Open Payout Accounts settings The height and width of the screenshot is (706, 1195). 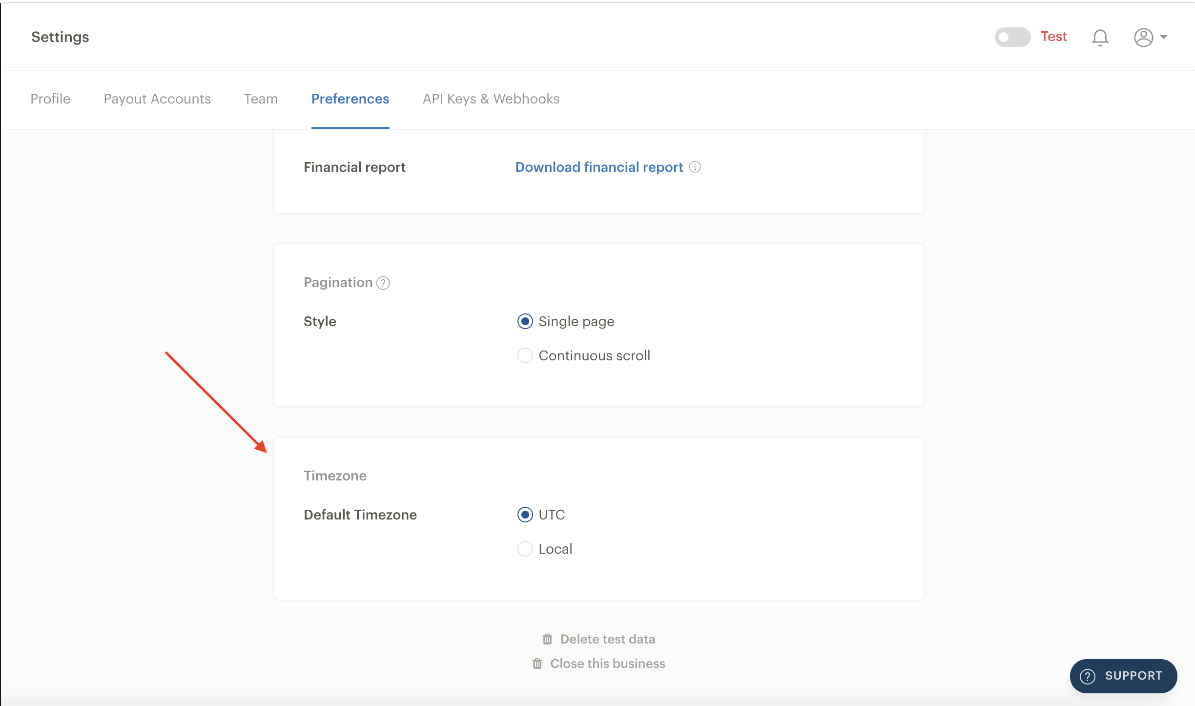(157, 98)
